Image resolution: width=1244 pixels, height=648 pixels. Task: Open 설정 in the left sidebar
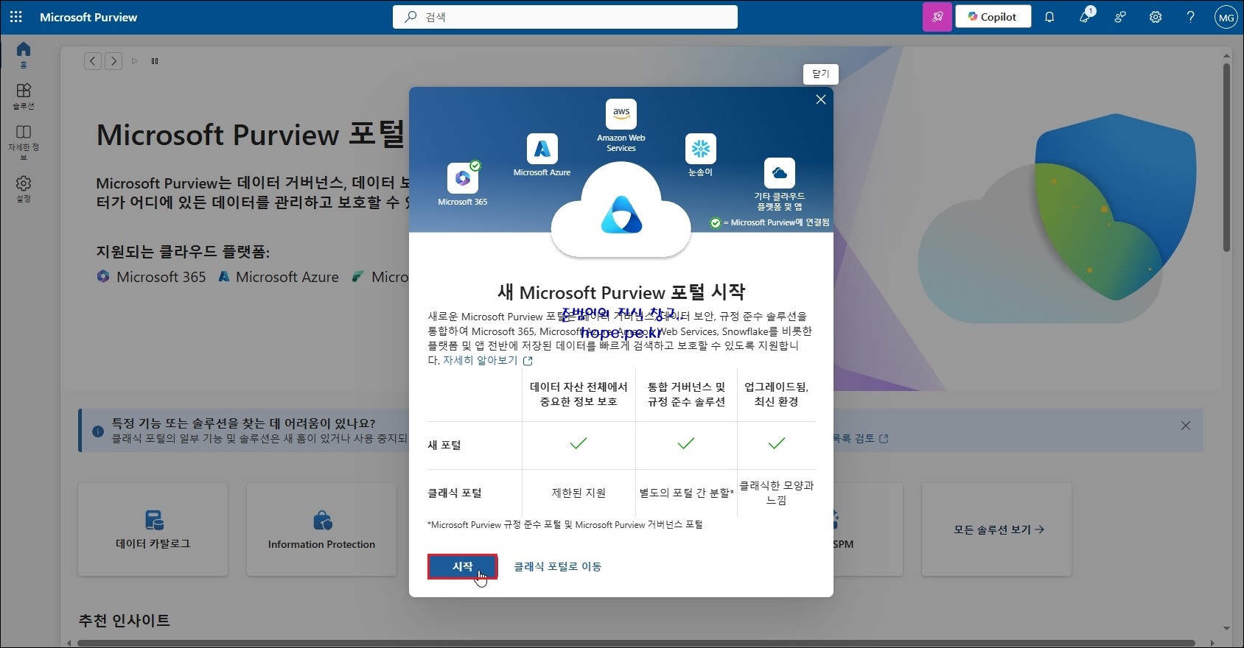(24, 189)
